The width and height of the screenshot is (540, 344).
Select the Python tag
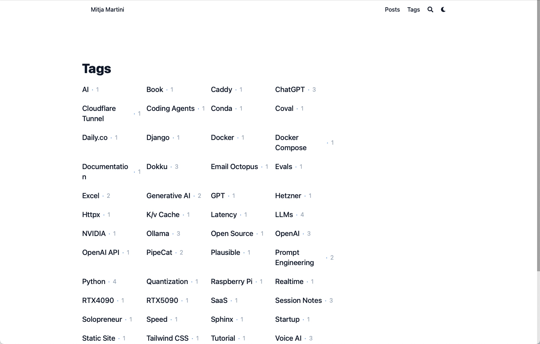pos(94,281)
